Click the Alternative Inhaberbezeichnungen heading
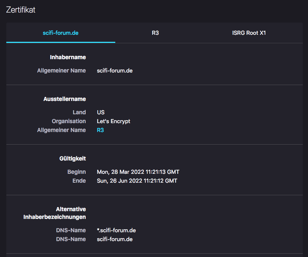Screen dimensions: 308x257 54,213
